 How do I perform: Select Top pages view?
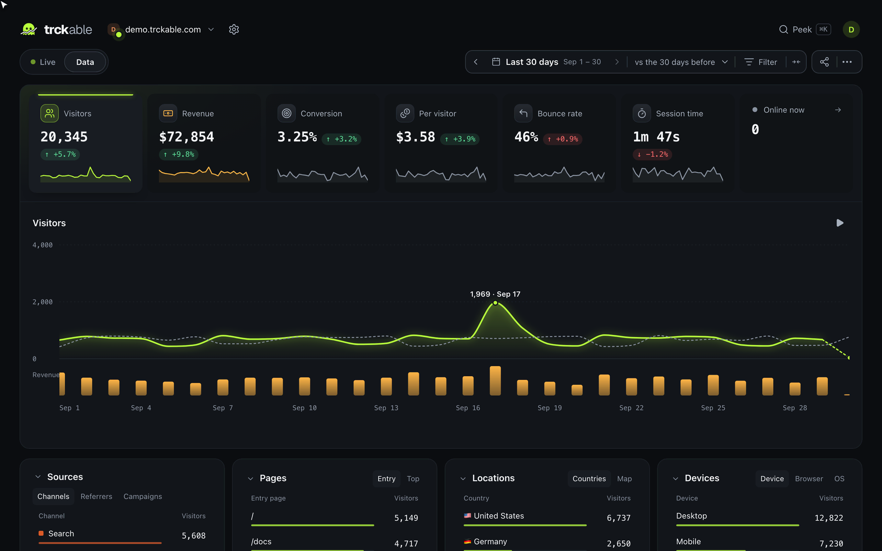tap(413, 478)
